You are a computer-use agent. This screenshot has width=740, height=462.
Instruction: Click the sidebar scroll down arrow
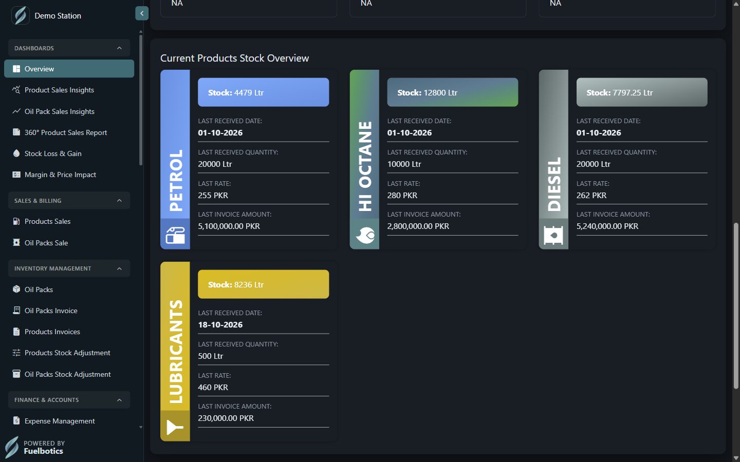(141, 427)
